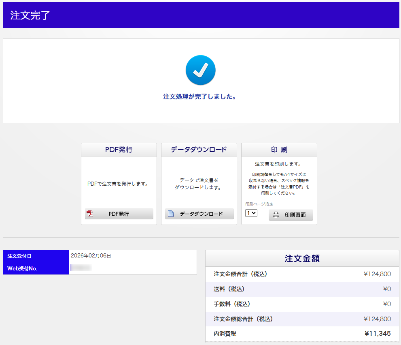Select the 印刷 panel header
The image size is (401, 345).
(x=279, y=150)
